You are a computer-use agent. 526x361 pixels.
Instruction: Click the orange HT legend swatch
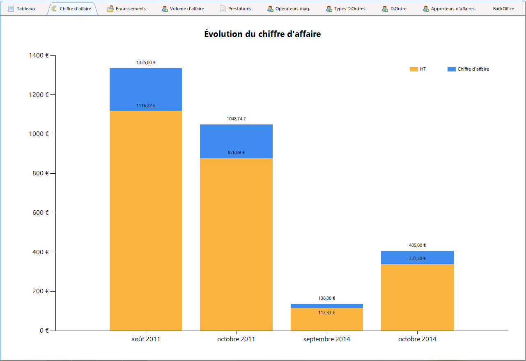pyautogui.click(x=414, y=69)
